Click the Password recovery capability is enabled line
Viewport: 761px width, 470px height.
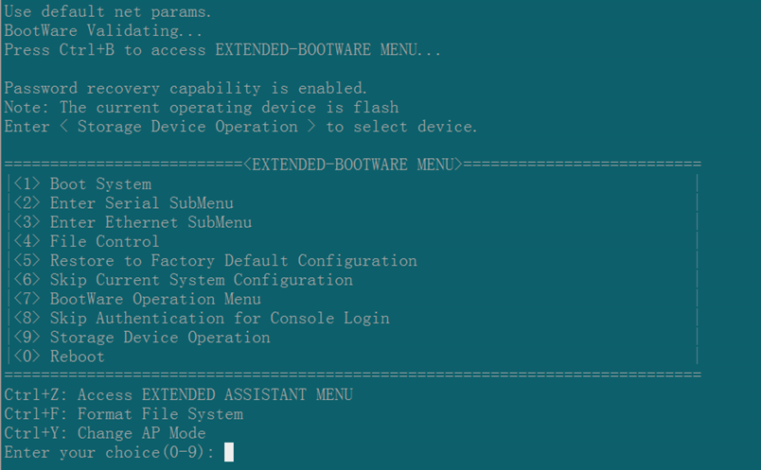pyautogui.click(x=186, y=88)
